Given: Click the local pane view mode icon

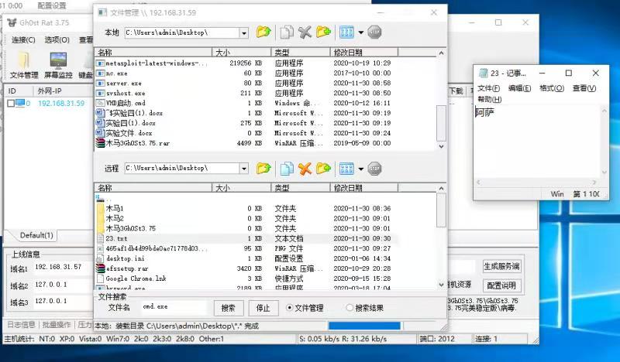Looking at the screenshot, I should [x=346, y=32].
